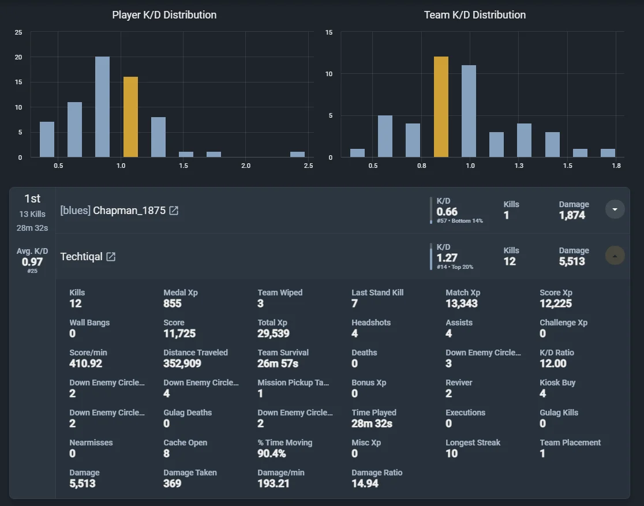644x506 pixels.
Task: Open Techtiqal external profile link icon
Action: 111,257
